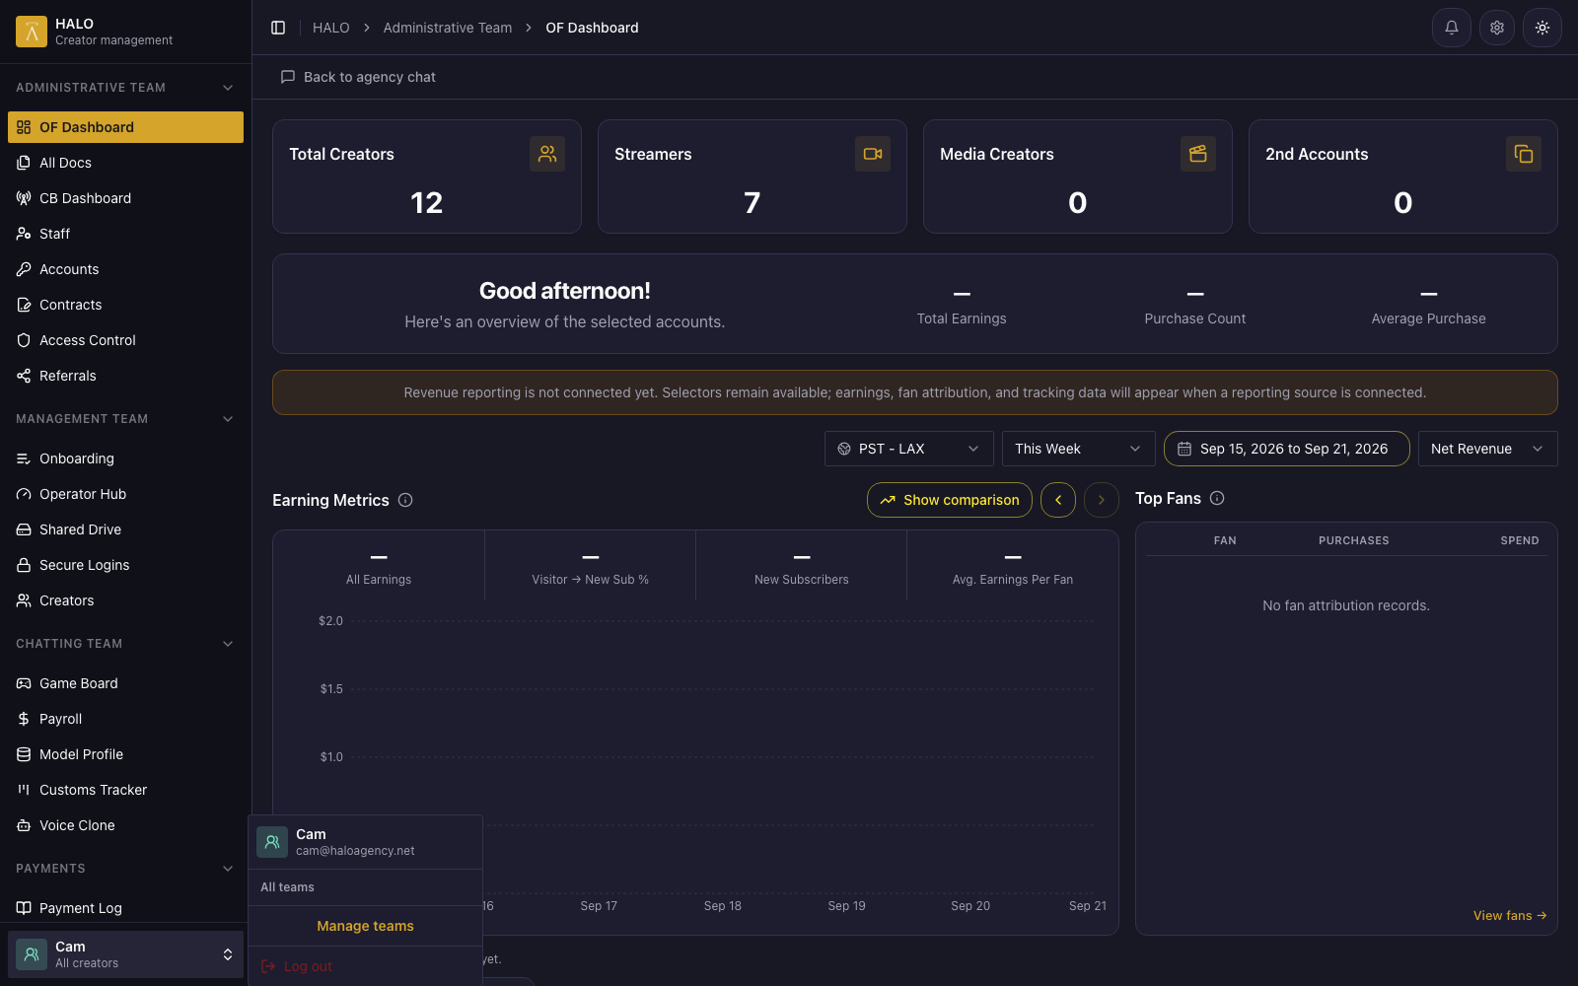Click the Game Board controller icon
The image size is (1578, 986).
[24, 683]
